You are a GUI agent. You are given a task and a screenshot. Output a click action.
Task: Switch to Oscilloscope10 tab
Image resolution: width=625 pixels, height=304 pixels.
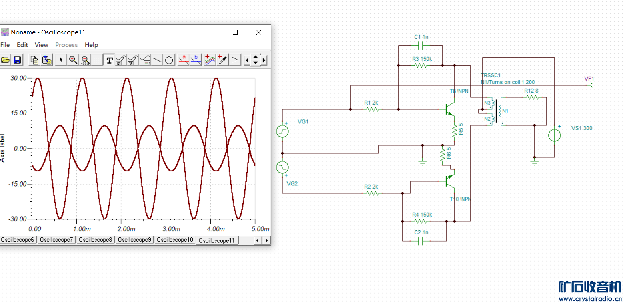[175, 240]
